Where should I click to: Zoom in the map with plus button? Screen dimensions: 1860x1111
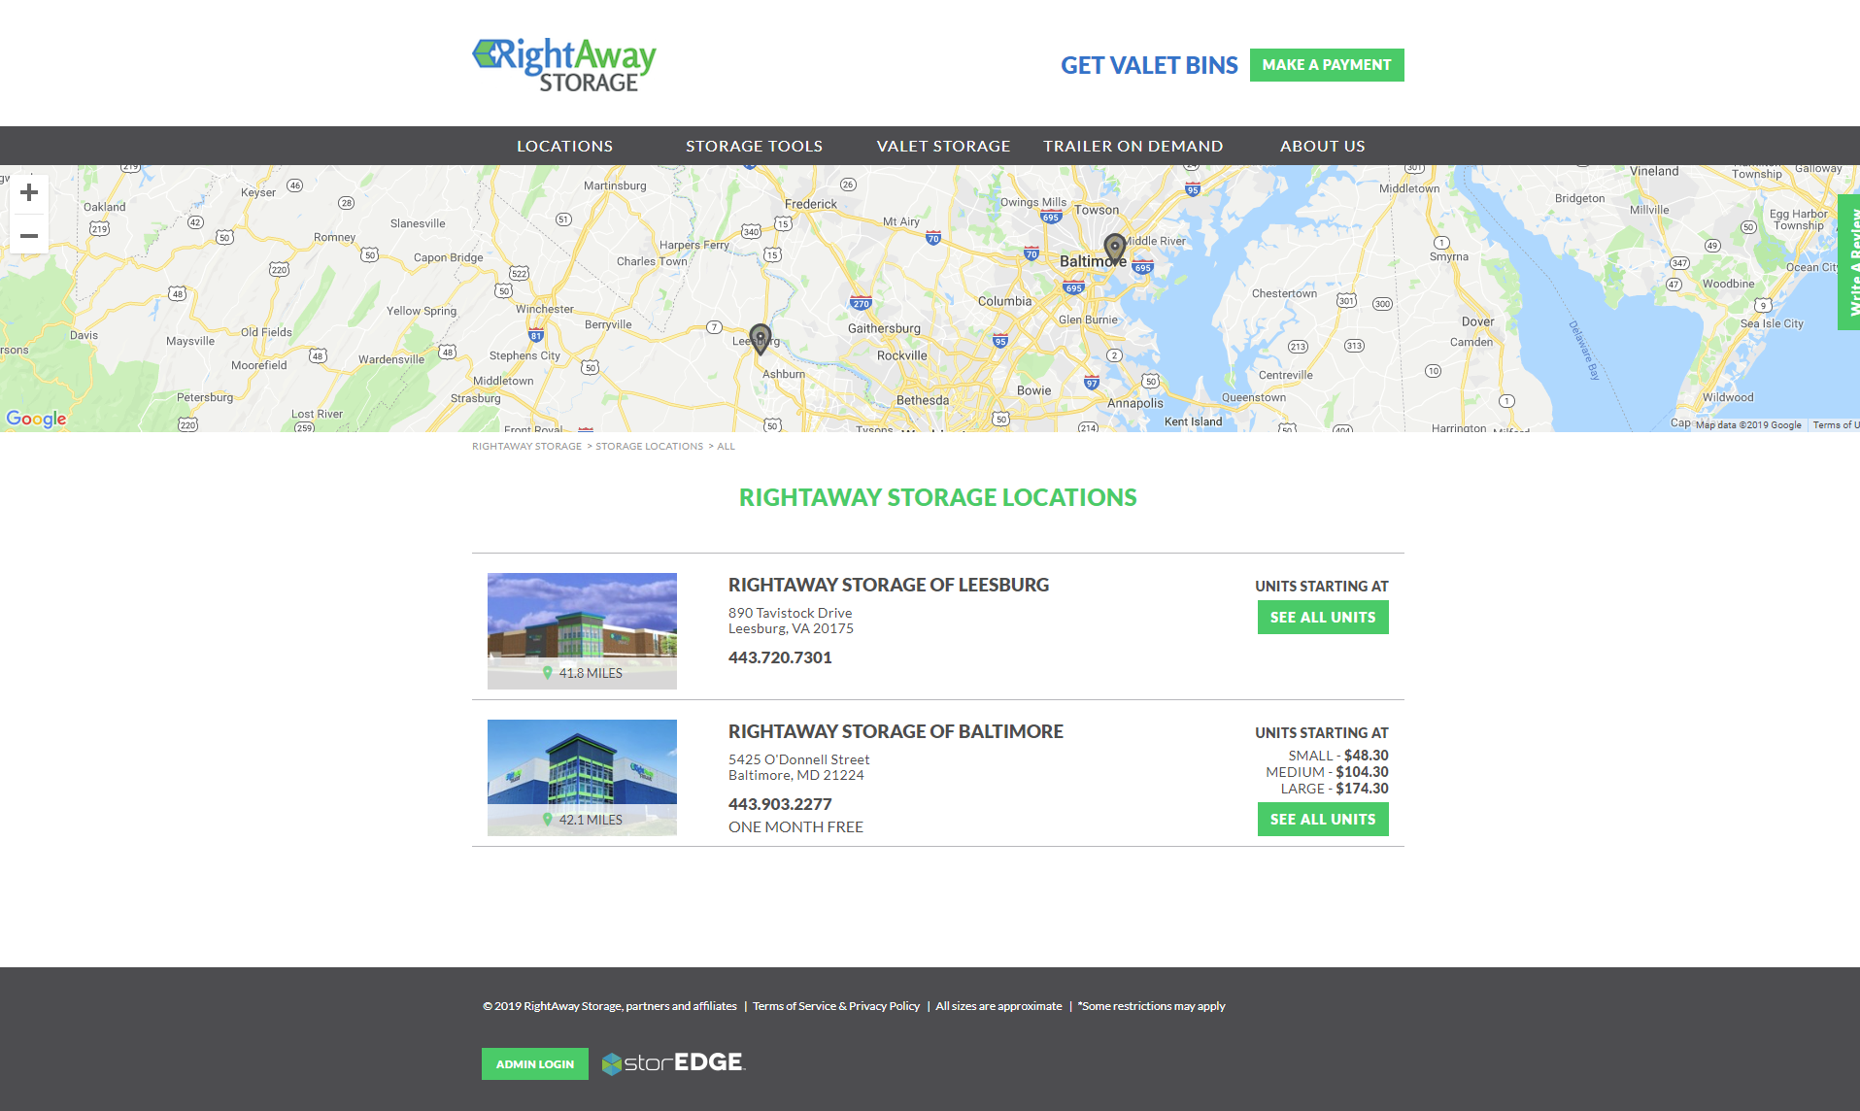pos(29,192)
